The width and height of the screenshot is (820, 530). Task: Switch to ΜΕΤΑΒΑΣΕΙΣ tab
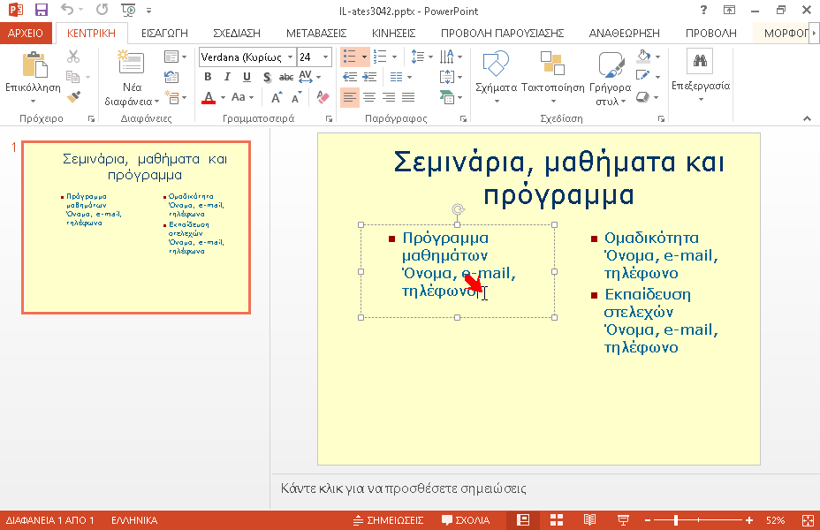click(x=316, y=34)
